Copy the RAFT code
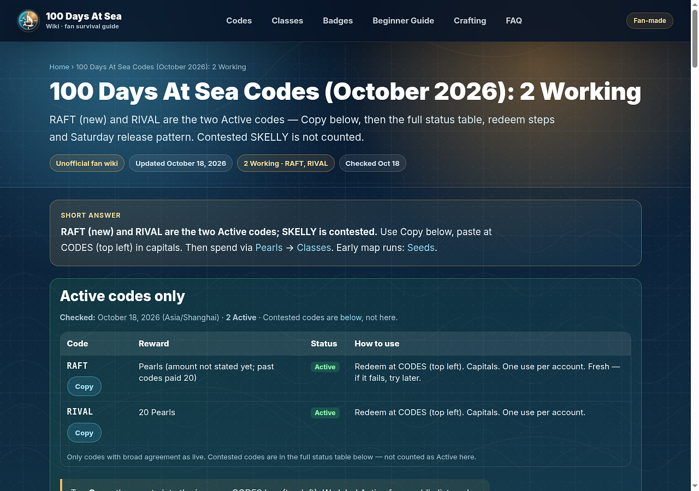Viewport: 699px width, 491px height. 84,386
